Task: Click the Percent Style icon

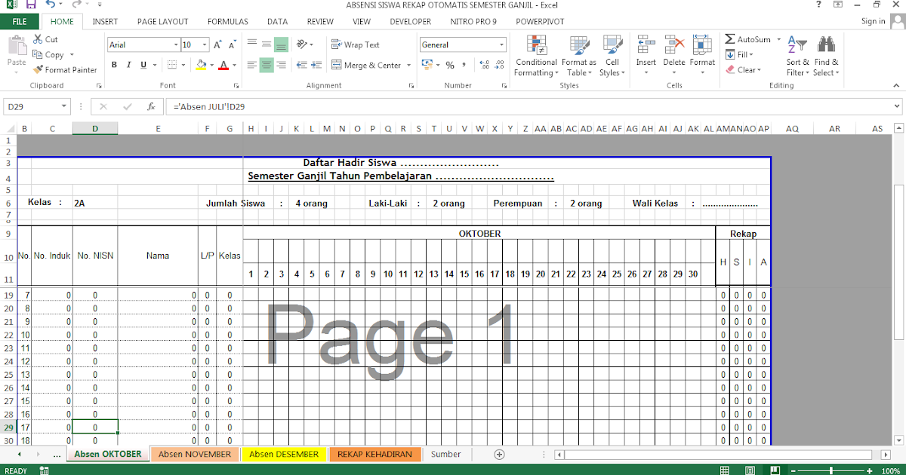Action: [x=451, y=65]
